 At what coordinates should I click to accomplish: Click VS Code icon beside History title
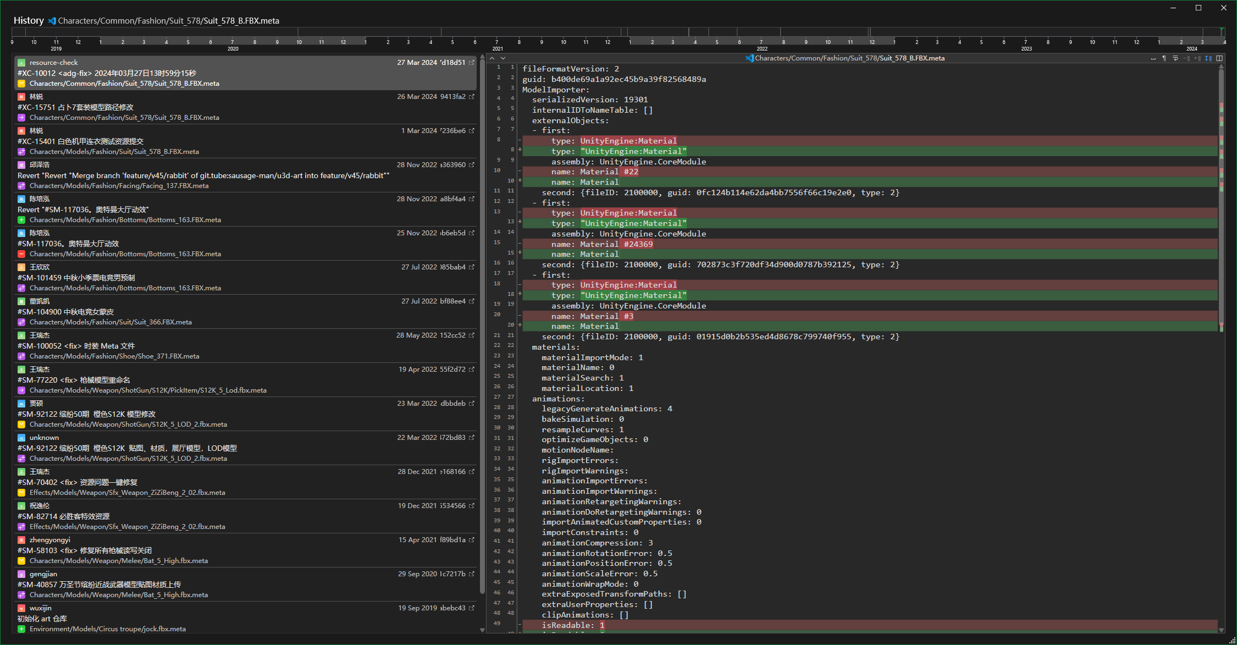[52, 21]
